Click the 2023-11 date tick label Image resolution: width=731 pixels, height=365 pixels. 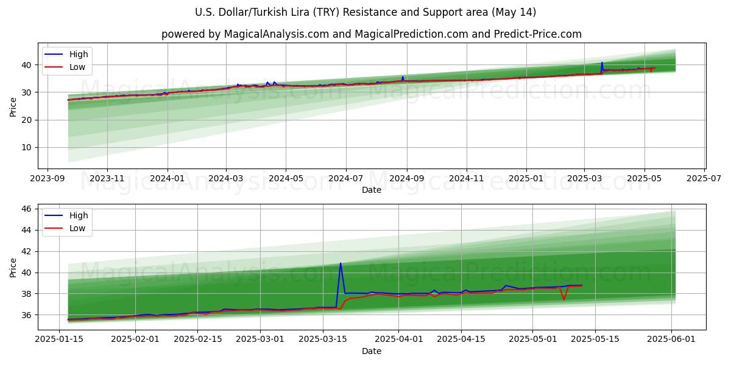[107, 178]
